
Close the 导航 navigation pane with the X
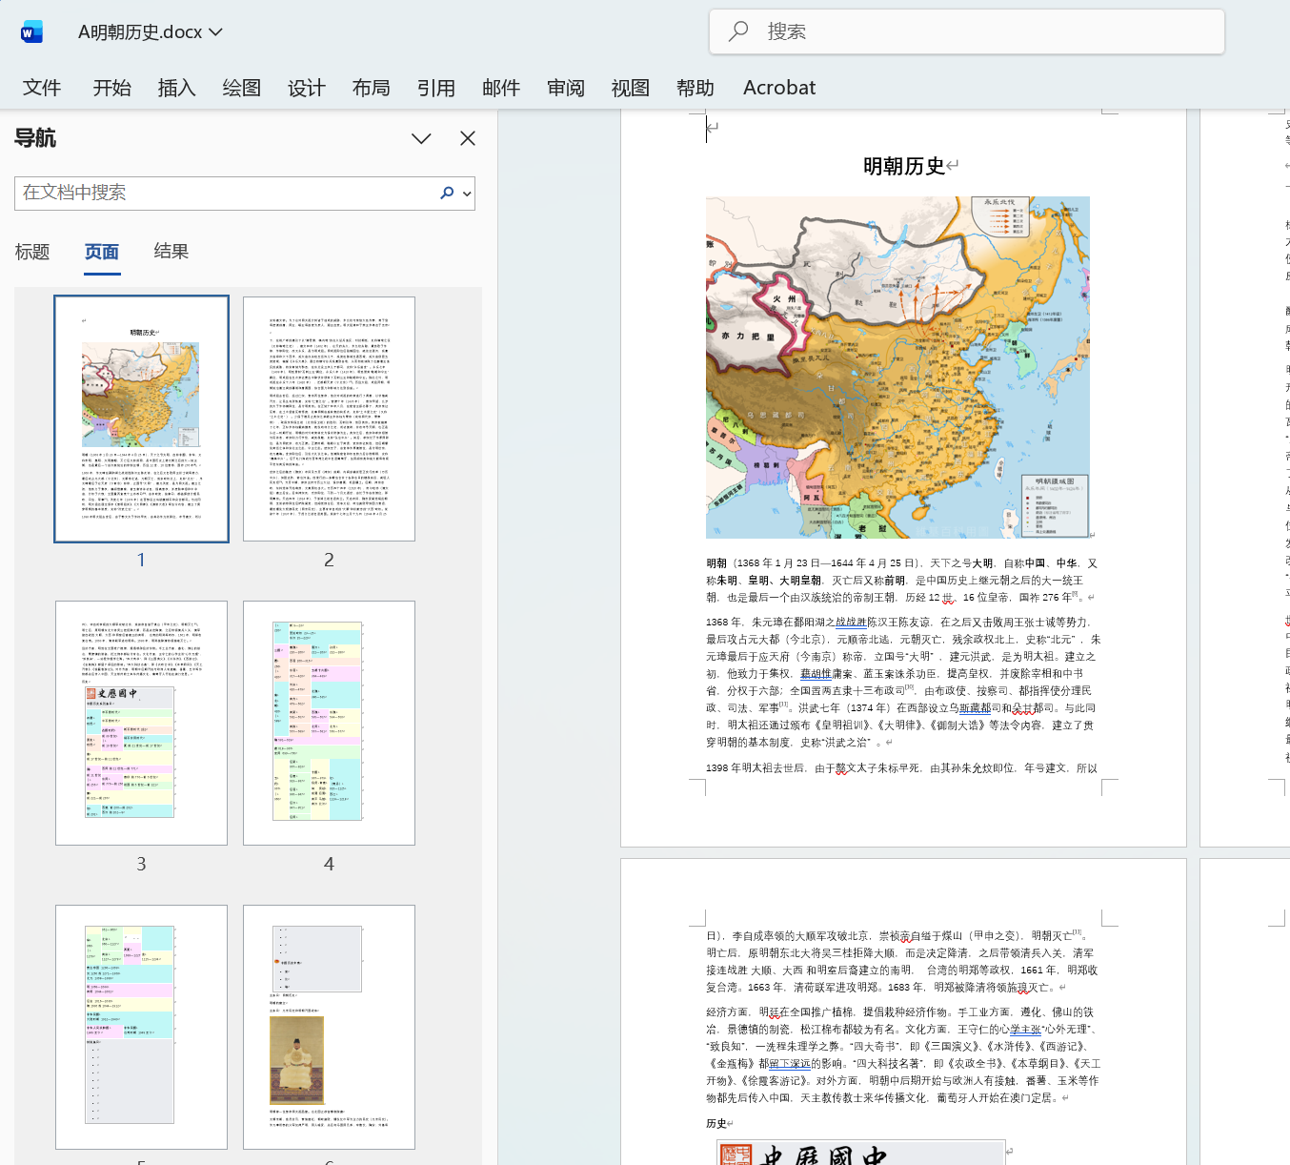[x=467, y=138]
